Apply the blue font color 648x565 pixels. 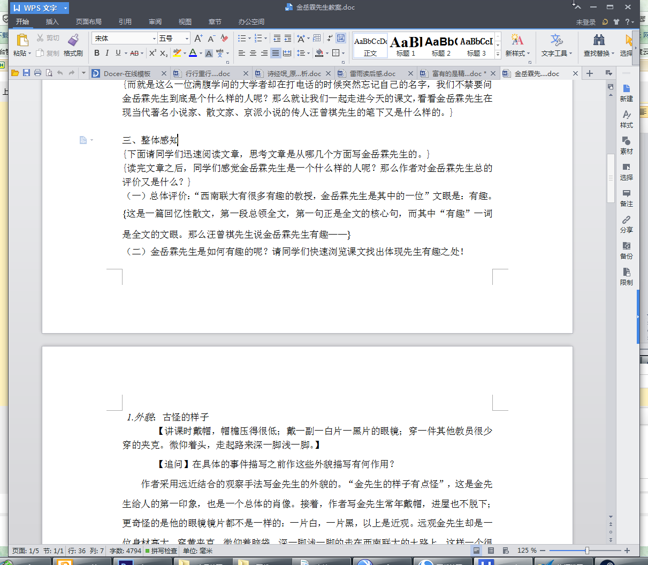[x=193, y=53]
